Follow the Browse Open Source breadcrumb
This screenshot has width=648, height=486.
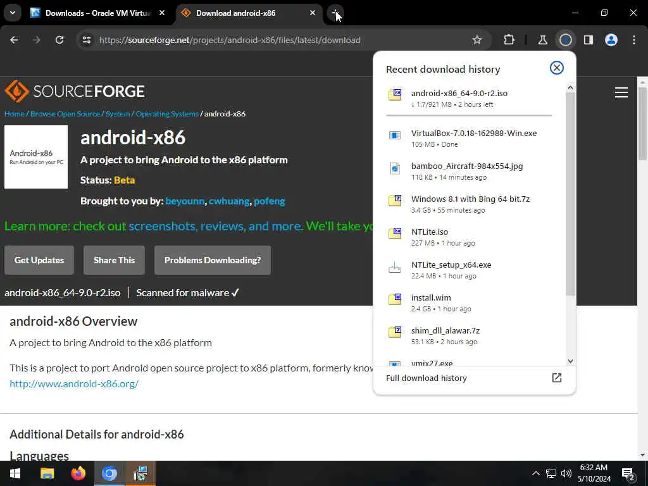click(65, 114)
